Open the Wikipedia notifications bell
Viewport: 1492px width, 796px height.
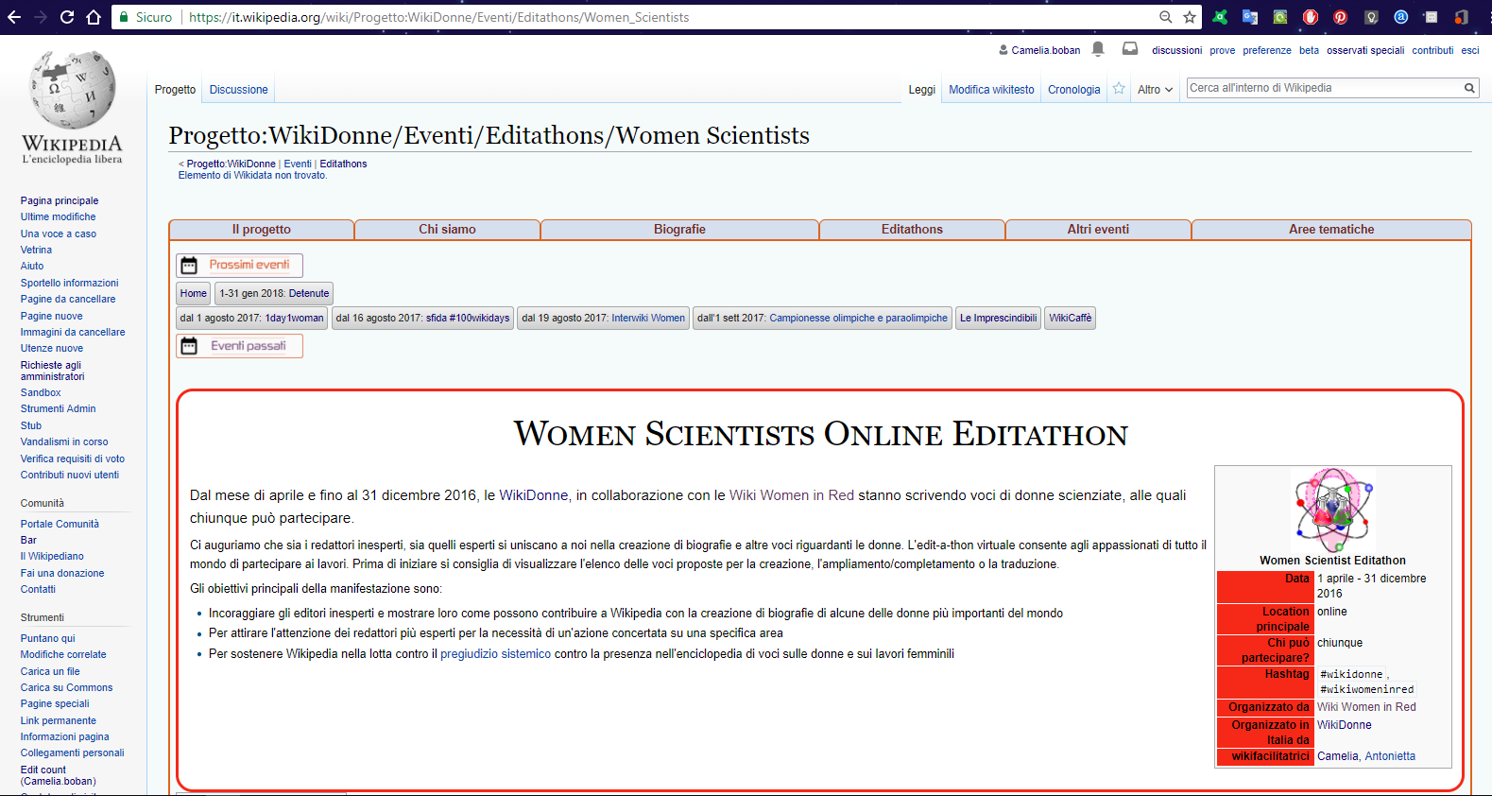click(1097, 49)
